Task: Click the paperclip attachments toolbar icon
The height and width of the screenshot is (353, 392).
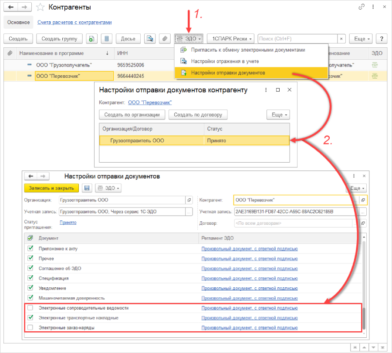Action: (165, 39)
